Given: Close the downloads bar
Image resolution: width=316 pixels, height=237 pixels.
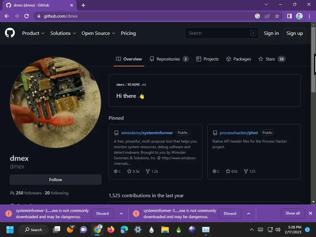Looking at the screenshot, I should click(310, 213).
